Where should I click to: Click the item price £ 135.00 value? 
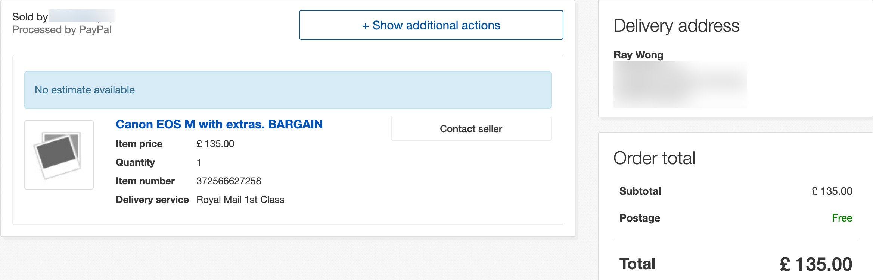pos(215,144)
